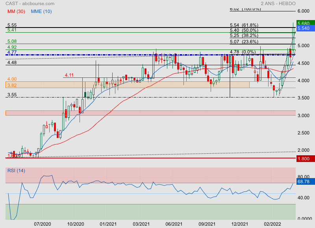Click the 02/2022 date on the time axis

pos(272,224)
